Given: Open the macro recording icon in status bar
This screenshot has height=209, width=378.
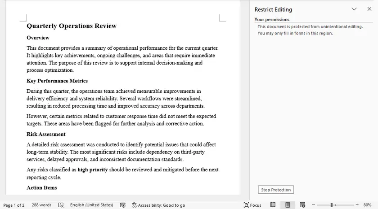Looking at the screenshot, I should tap(122, 205).
